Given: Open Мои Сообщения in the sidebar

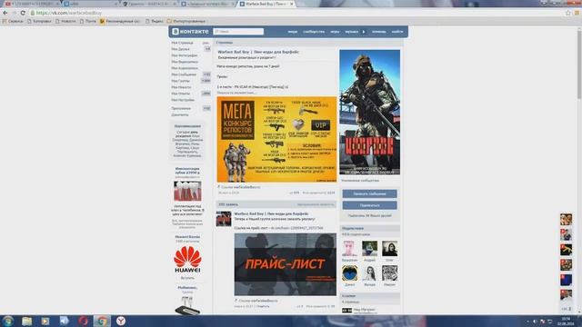Looking at the screenshot, I should [184, 74].
